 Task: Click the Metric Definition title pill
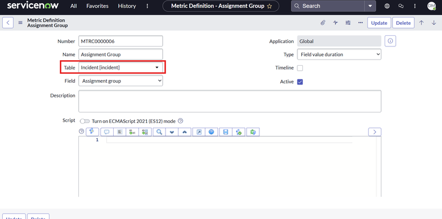point(221,6)
